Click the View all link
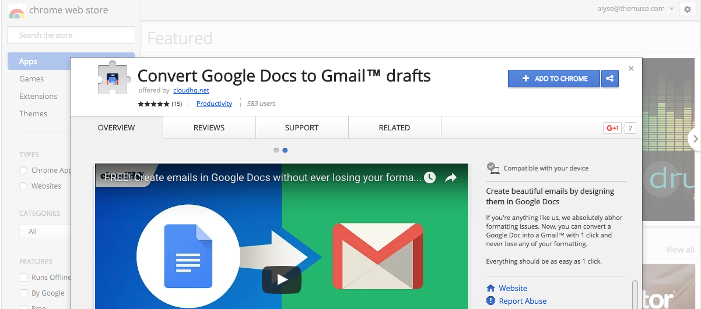 680,250
